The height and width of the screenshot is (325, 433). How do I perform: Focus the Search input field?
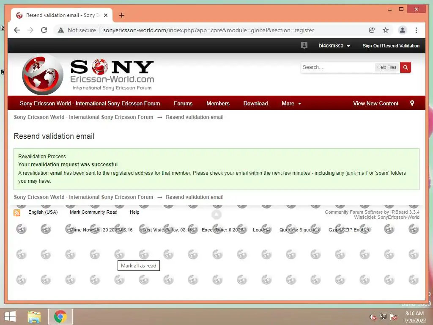point(337,67)
